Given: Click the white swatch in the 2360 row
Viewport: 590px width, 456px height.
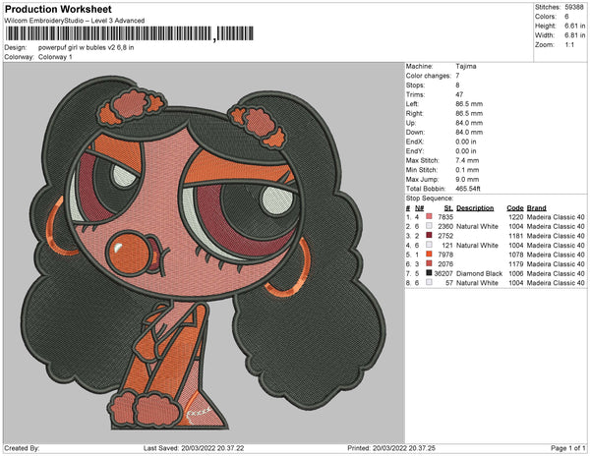Looking at the screenshot, I should 429,226.
